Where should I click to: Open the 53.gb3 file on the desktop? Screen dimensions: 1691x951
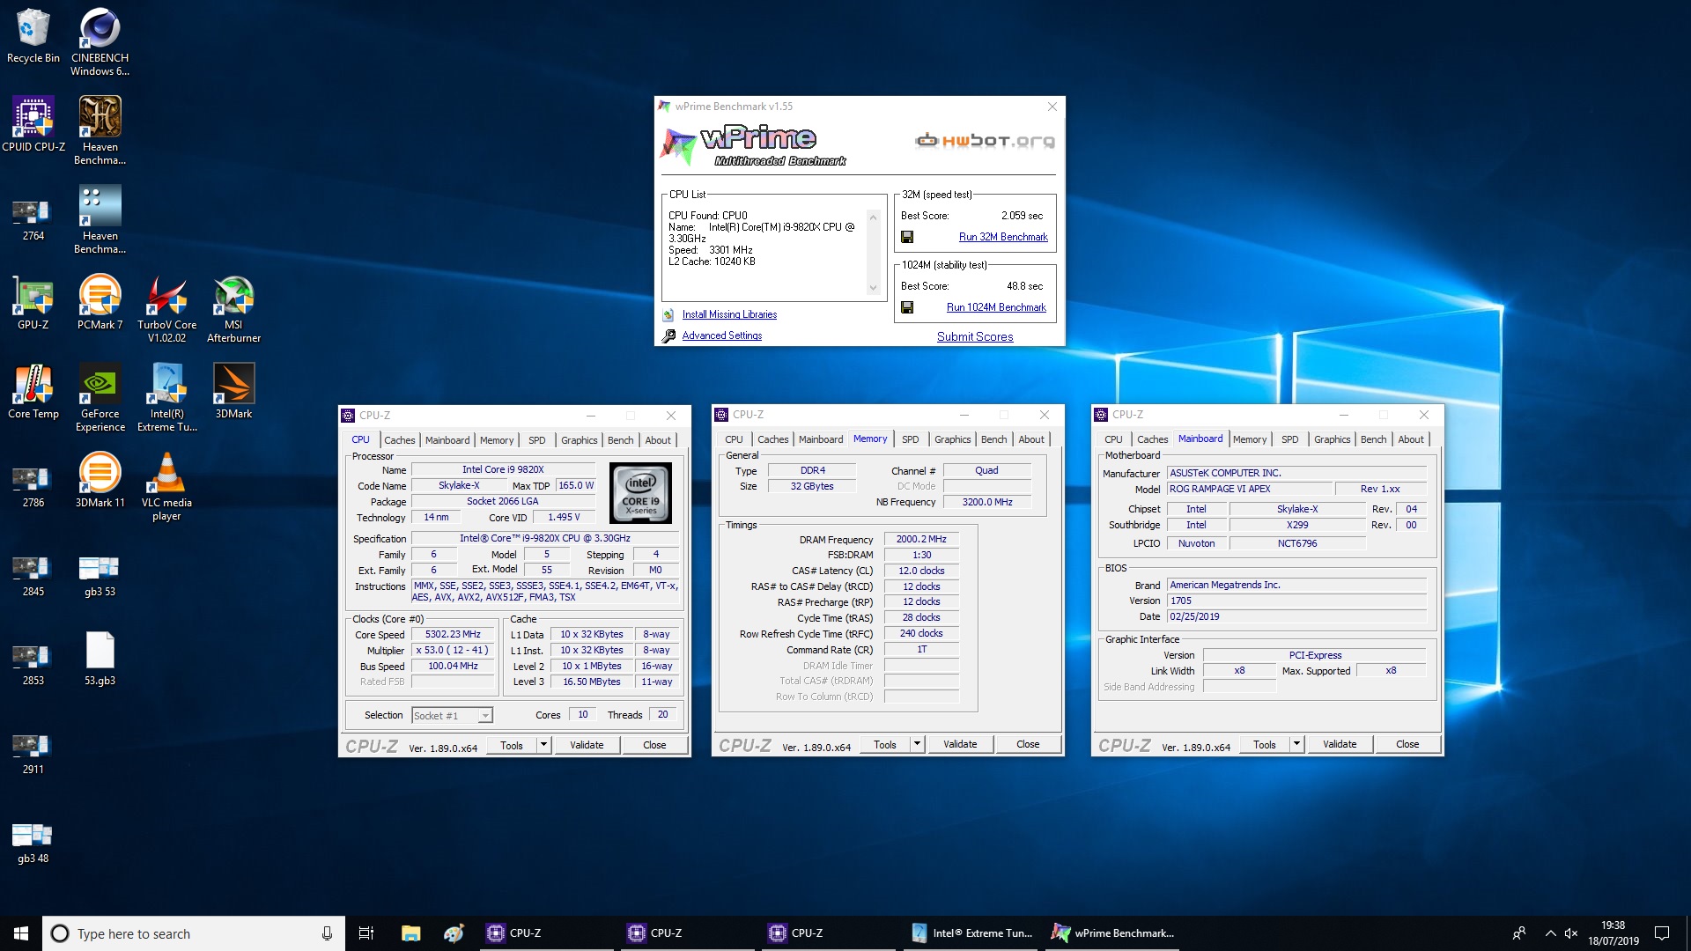[x=100, y=658]
